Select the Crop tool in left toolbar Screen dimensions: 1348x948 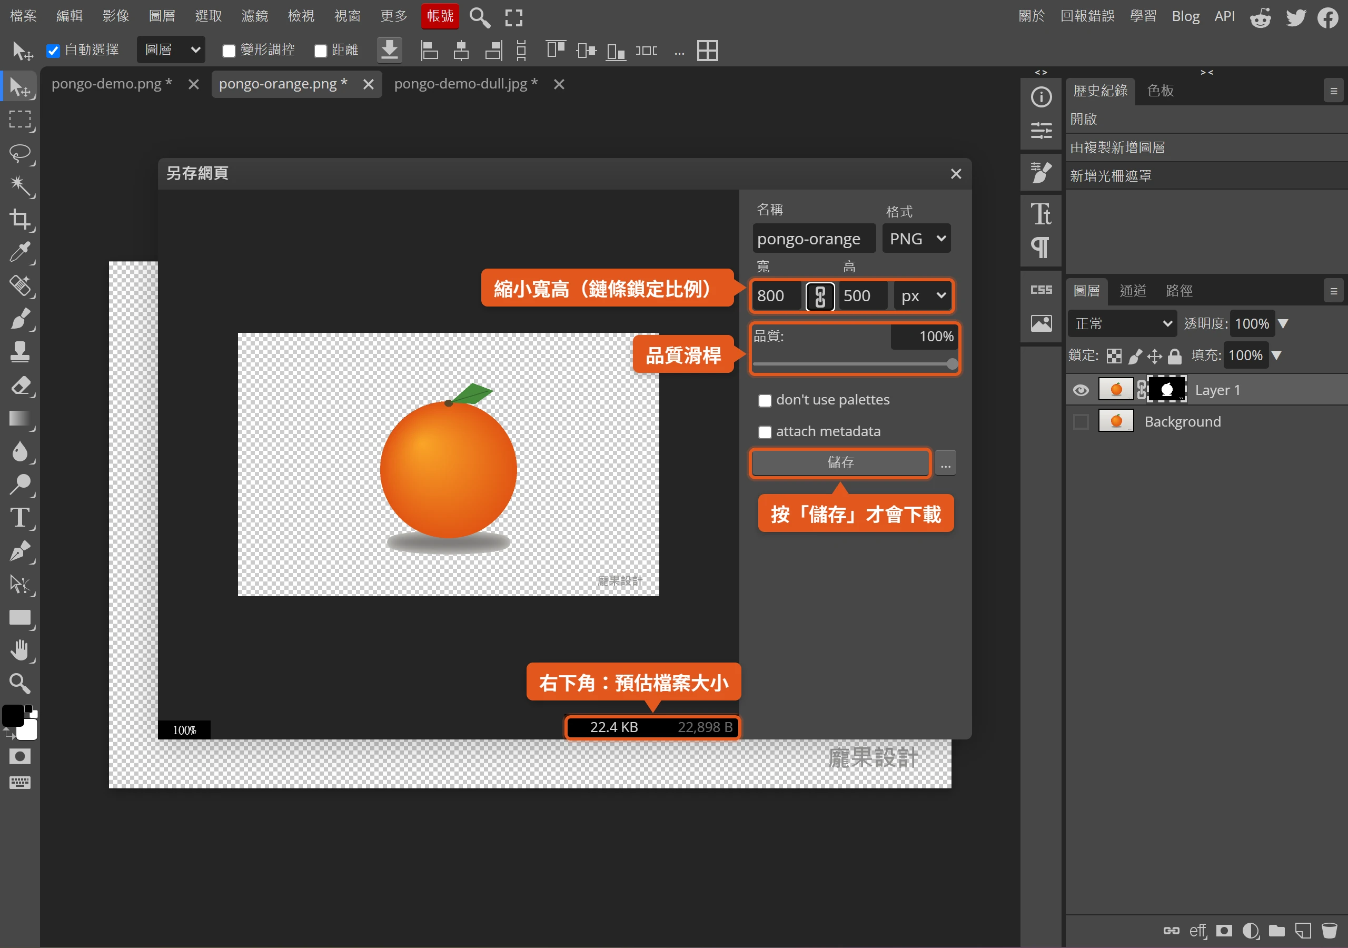point(21,219)
